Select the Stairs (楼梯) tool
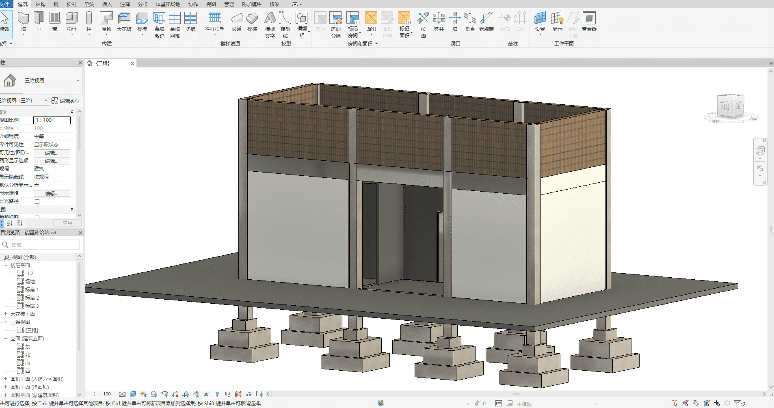The image size is (774, 408). point(252,22)
